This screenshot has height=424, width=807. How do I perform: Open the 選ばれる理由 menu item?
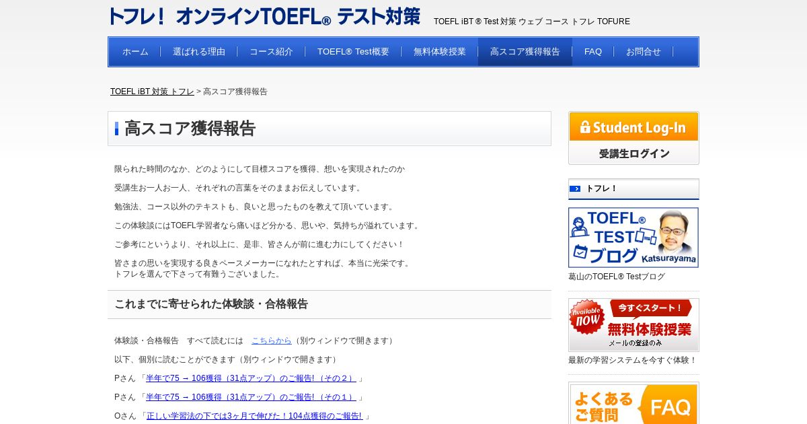coord(199,52)
